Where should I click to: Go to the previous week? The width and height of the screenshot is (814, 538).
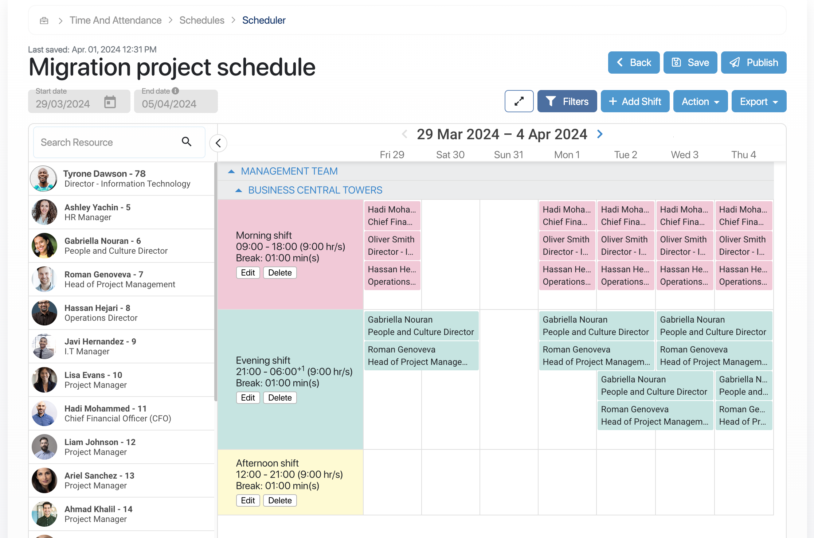click(404, 134)
